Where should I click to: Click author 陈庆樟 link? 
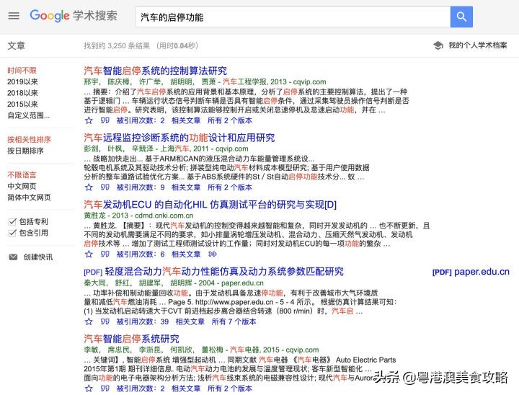point(118,81)
